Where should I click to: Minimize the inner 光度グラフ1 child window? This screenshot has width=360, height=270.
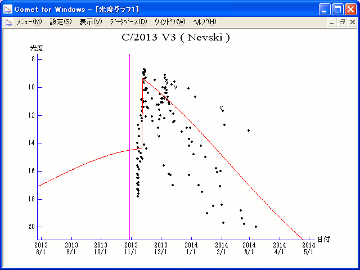click(x=332, y=22)
